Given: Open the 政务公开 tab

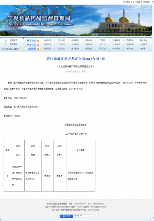Looking at the screenshot, I should point(33,45).
